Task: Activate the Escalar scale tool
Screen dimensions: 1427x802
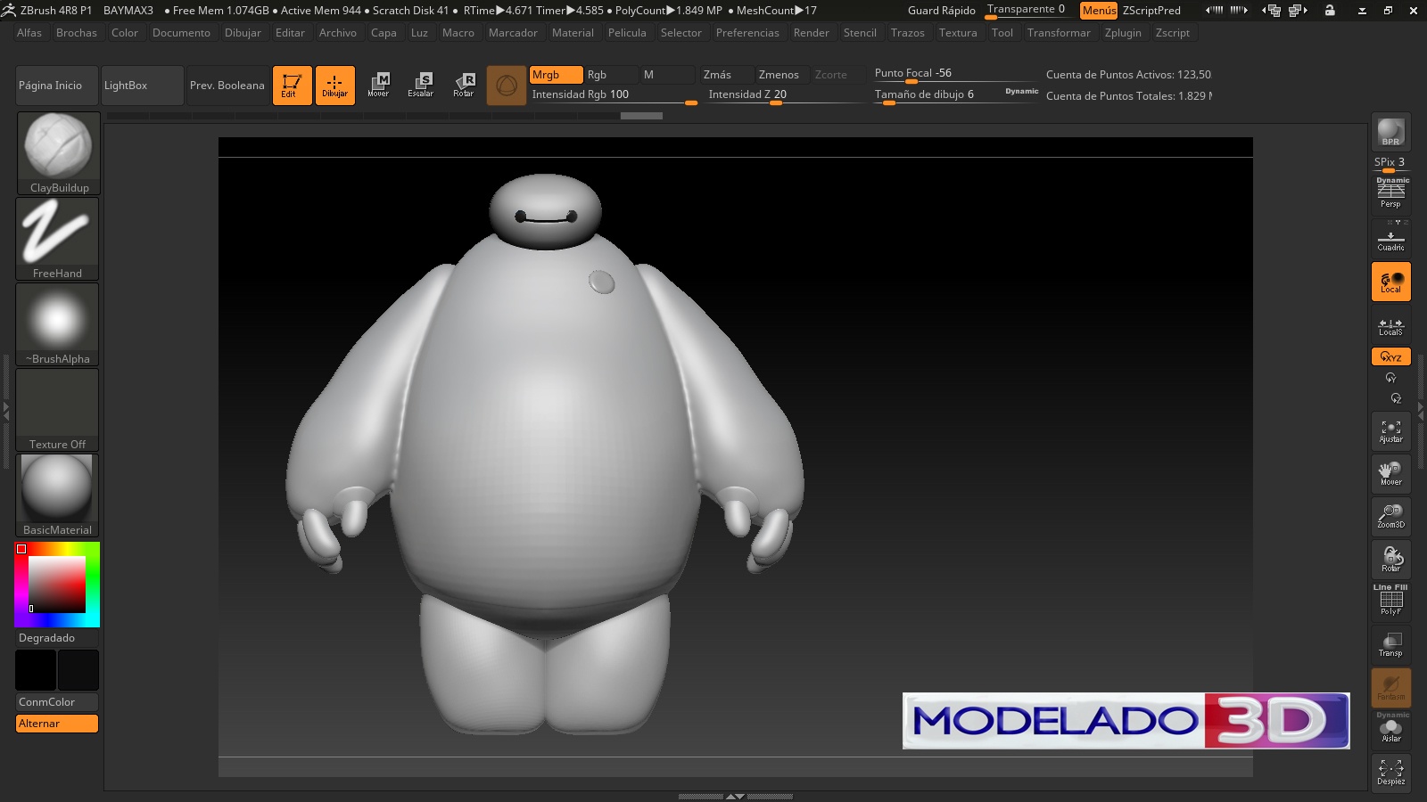Action: click(x=421, y=86)
